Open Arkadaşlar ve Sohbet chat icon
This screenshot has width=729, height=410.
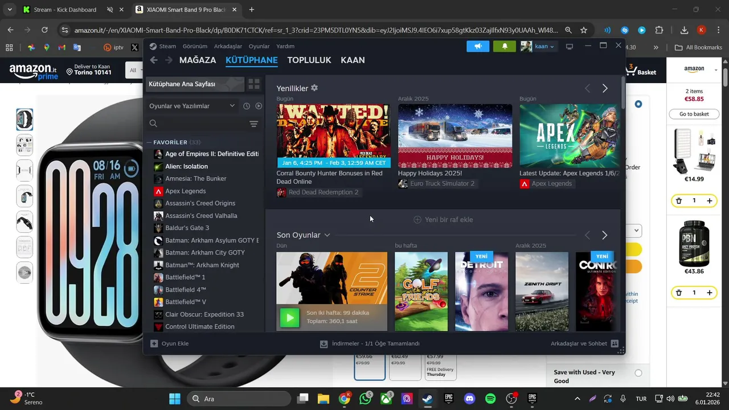coord(615,343)
